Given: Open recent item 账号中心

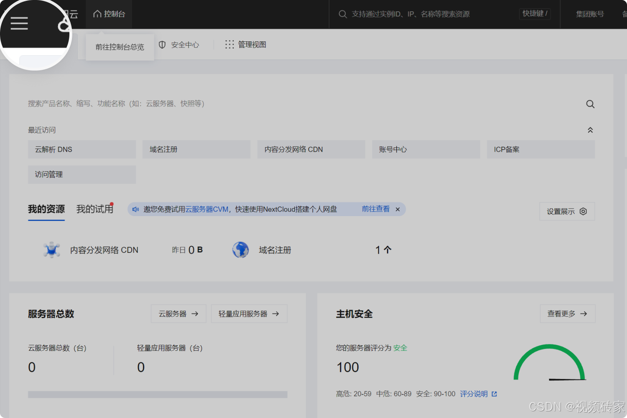Looking at the screenshot, I should [x=426, y=150].
